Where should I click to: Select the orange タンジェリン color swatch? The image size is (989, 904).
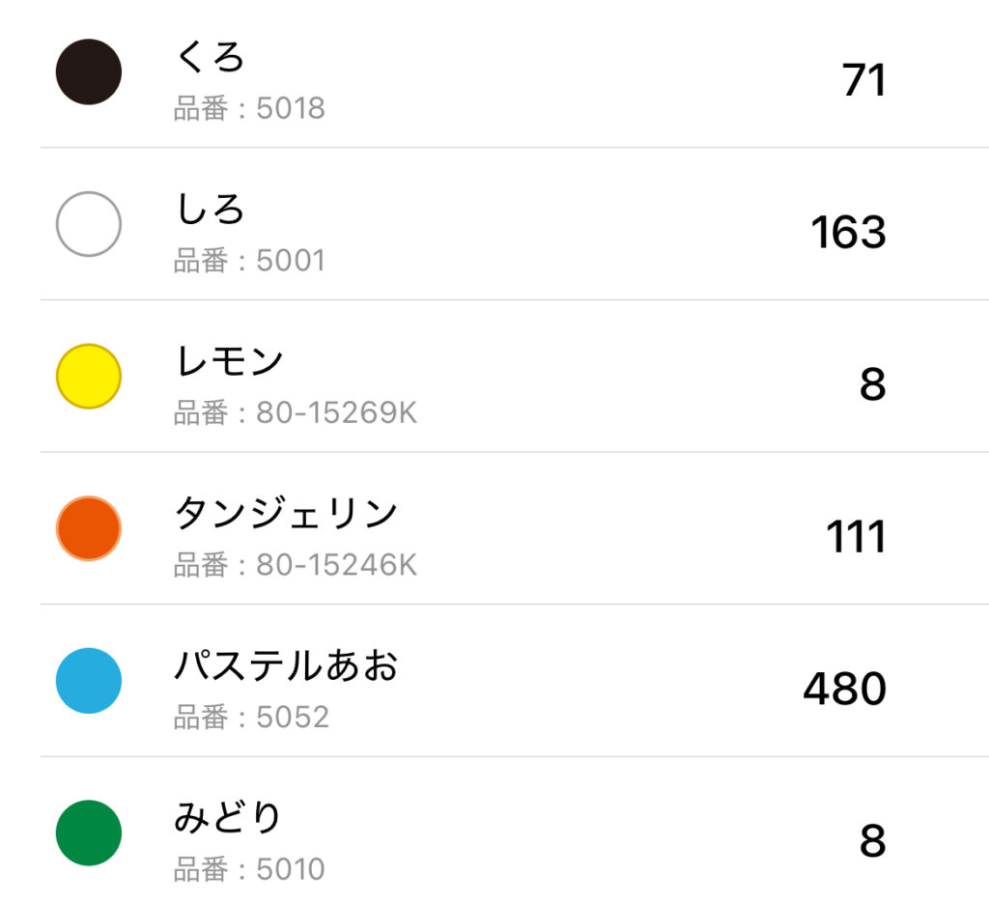click(x=88, y=528)
